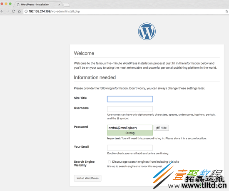229x191 pixels.
Task: Click the green window maximize button
Action: [10, 4]
